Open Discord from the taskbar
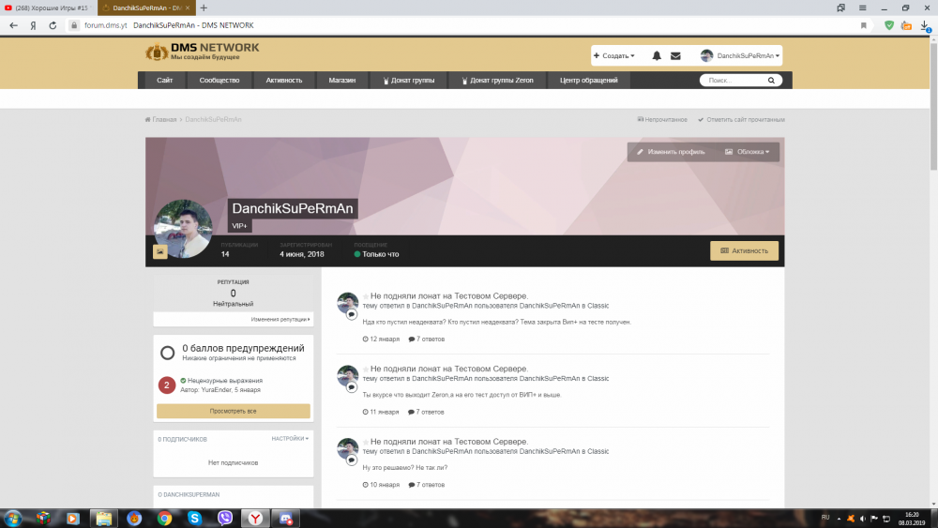 286,518
